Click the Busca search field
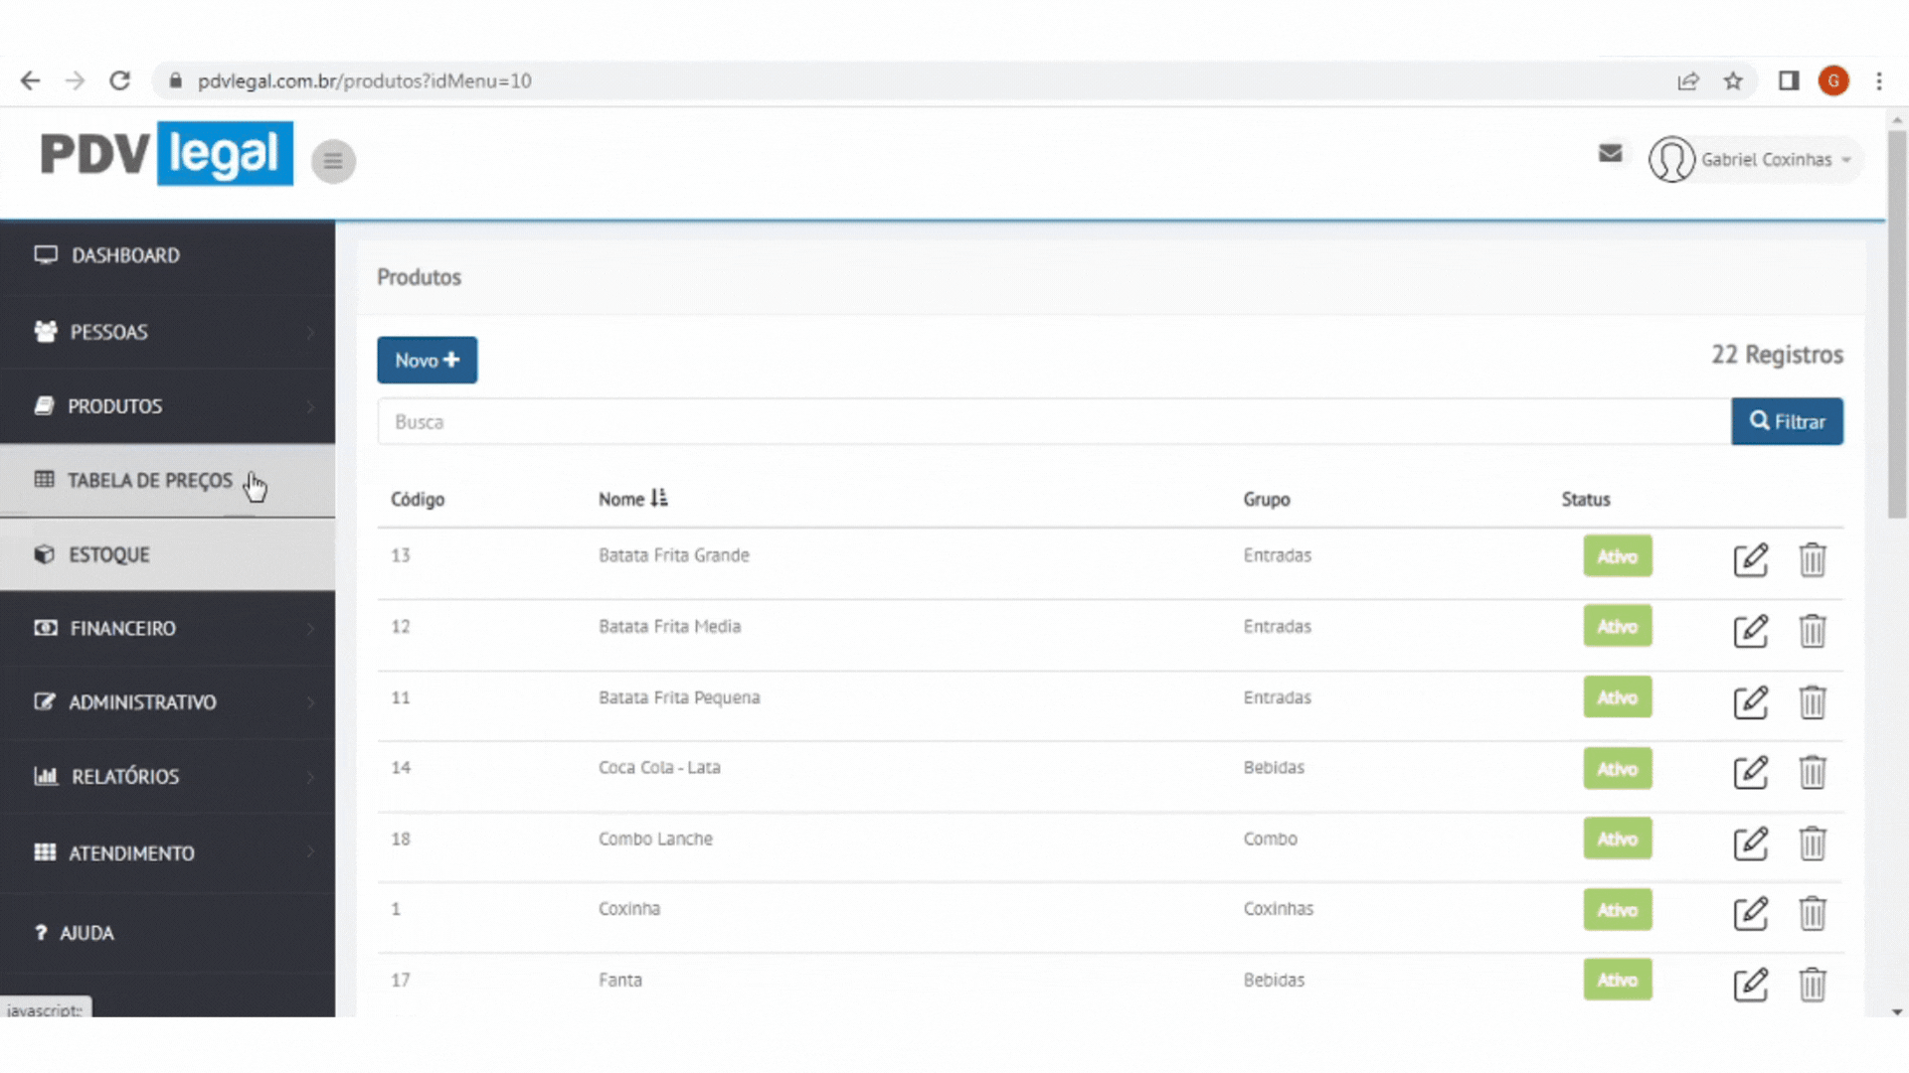This screenshot has width=1909, height=1073. click(x=1053, y=422)
